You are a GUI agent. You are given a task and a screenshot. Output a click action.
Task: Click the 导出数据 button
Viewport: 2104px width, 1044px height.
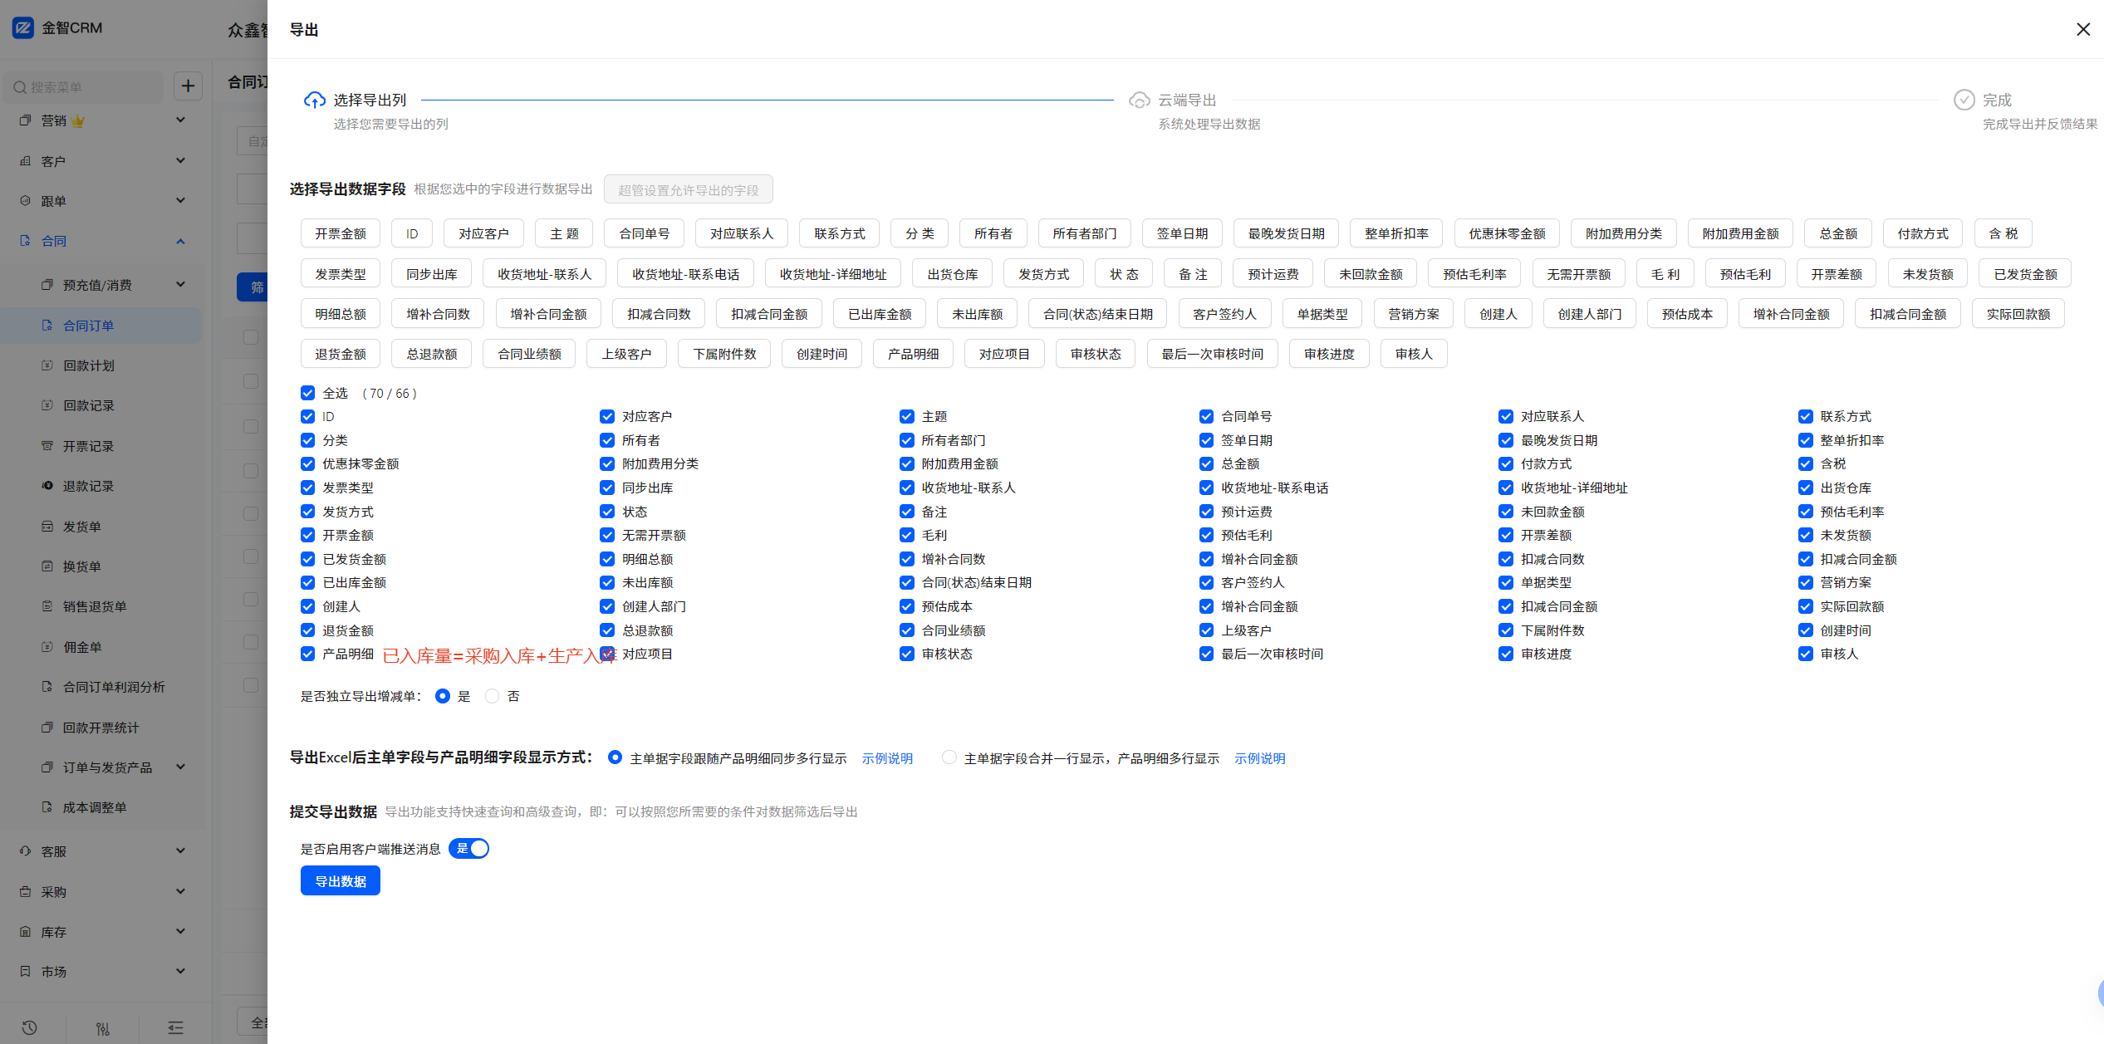(341, 880)
